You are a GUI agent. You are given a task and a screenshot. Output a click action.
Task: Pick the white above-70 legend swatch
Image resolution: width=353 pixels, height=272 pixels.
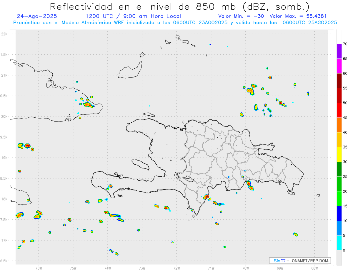coord(339,36)
